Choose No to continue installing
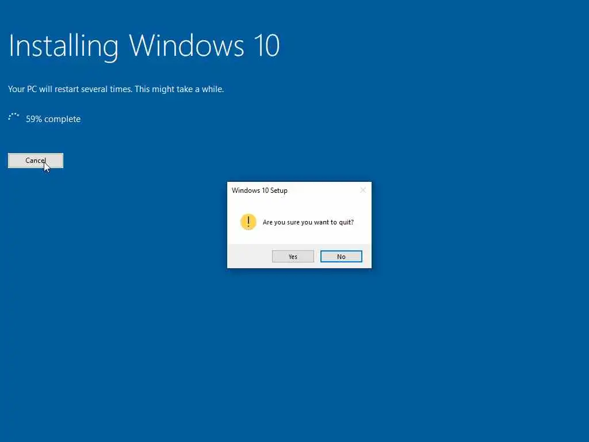Viewport: 589px width, 442px height. click(341, 256)
